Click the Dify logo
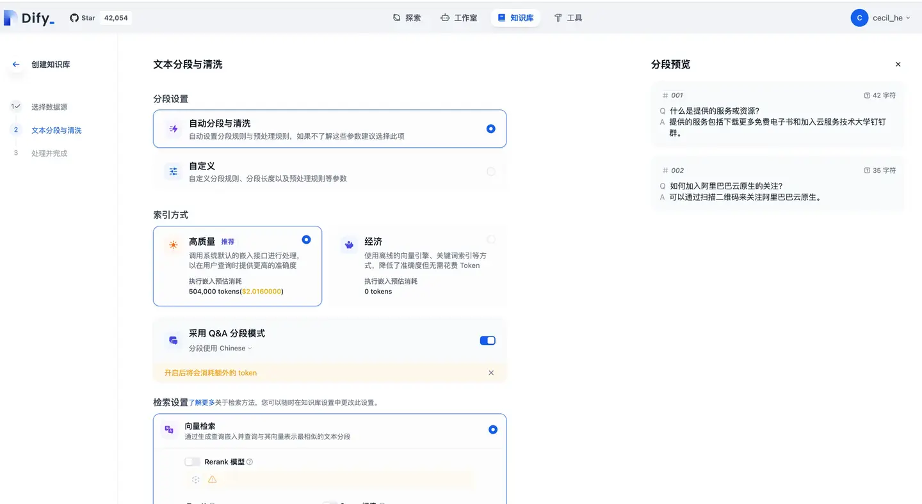Screen dimensions: 922x504 point(28,17)
